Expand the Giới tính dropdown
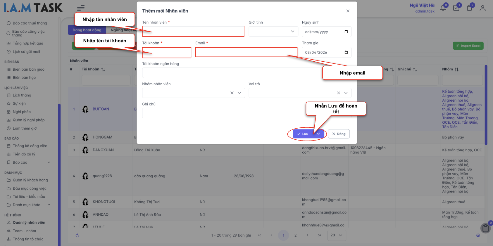The height and width of the screenshot is (246, 493). pyautogui.click(x=292, y=32)
